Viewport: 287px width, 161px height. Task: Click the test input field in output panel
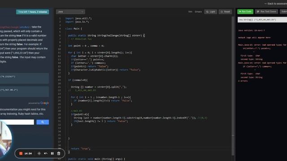[x=262, y=20]
